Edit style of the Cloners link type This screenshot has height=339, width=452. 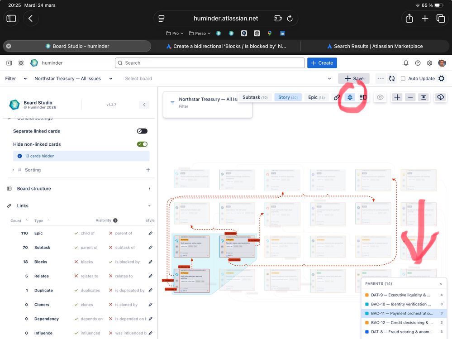[x=151, y=305]
